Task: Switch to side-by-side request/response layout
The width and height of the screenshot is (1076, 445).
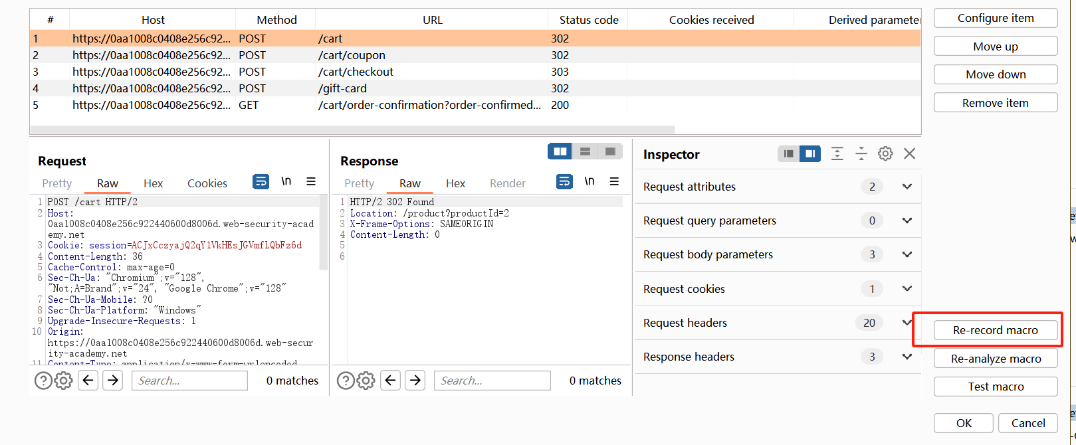Action: coord(560,151)
